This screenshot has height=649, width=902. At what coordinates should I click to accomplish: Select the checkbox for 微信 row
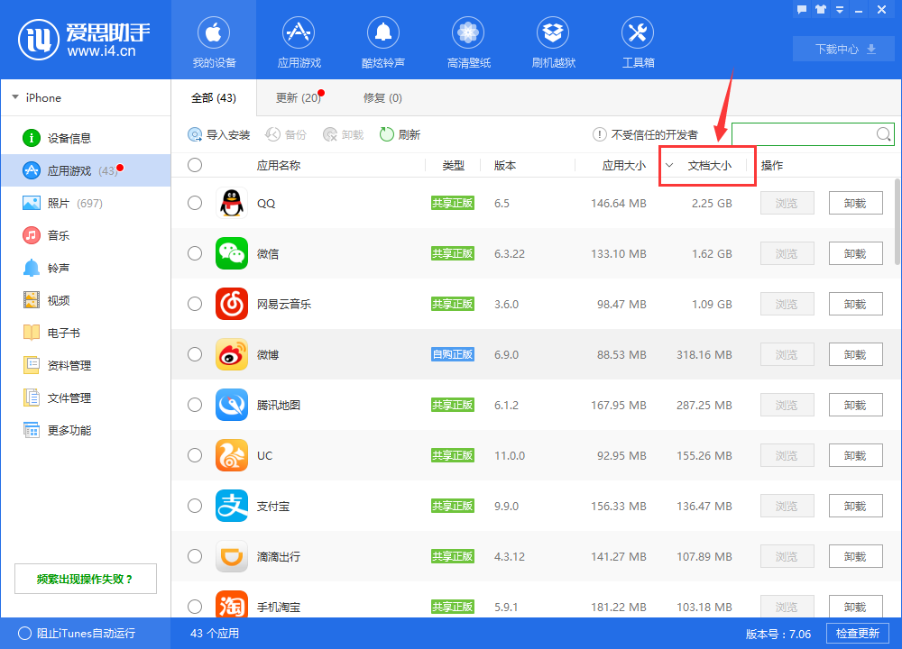point(195,253)
